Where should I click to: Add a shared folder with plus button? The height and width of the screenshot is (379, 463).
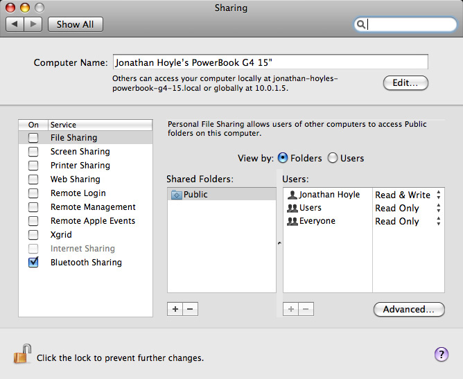pos(175,309)
